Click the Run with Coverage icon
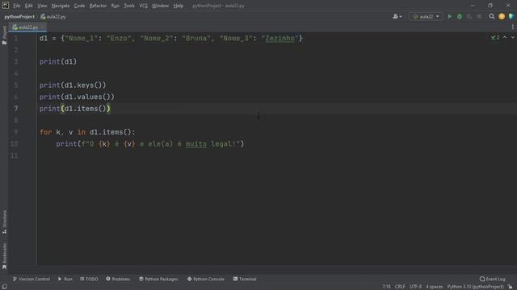 [469, 16]
